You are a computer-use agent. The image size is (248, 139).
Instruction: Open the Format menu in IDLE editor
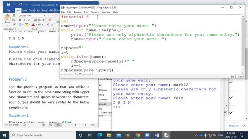click(77, 12)
